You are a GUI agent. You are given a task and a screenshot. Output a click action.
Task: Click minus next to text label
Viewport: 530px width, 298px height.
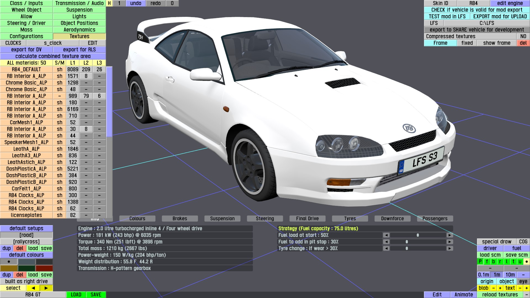[520, 288]
